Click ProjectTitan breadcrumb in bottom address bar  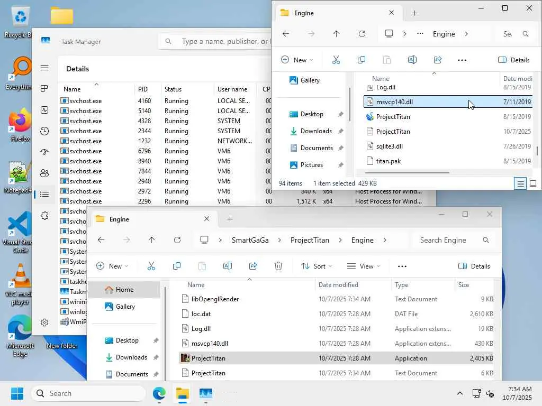coord(310,240)
